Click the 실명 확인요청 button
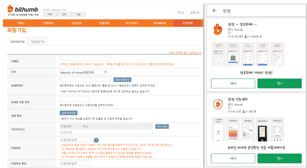Viewport: 307px width, 168px height. pyautogui.click(x=68, y=113)
